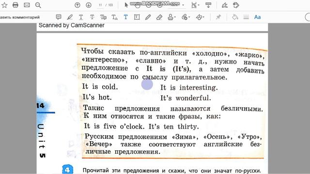The width and height of the screenshot is (310, 174).
Task: Click the edit PDF document icon
Action: pyautogui.click(x=236, y=5)
